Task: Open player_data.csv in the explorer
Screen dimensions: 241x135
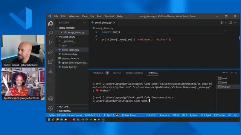Action: [72, 58]
